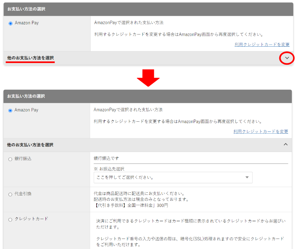The height and width of the screenshot is (249, 297).
Task: Choose the 銀行振込 radio button
Action: [x=10, y=159]
